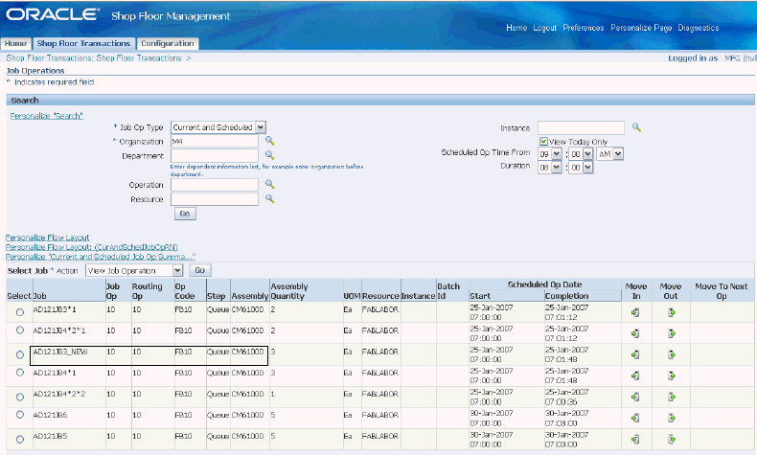Select radio button for job AD121186
This screenshot has height=455, width=757.
pyautogui.click(x=20, y=415)
